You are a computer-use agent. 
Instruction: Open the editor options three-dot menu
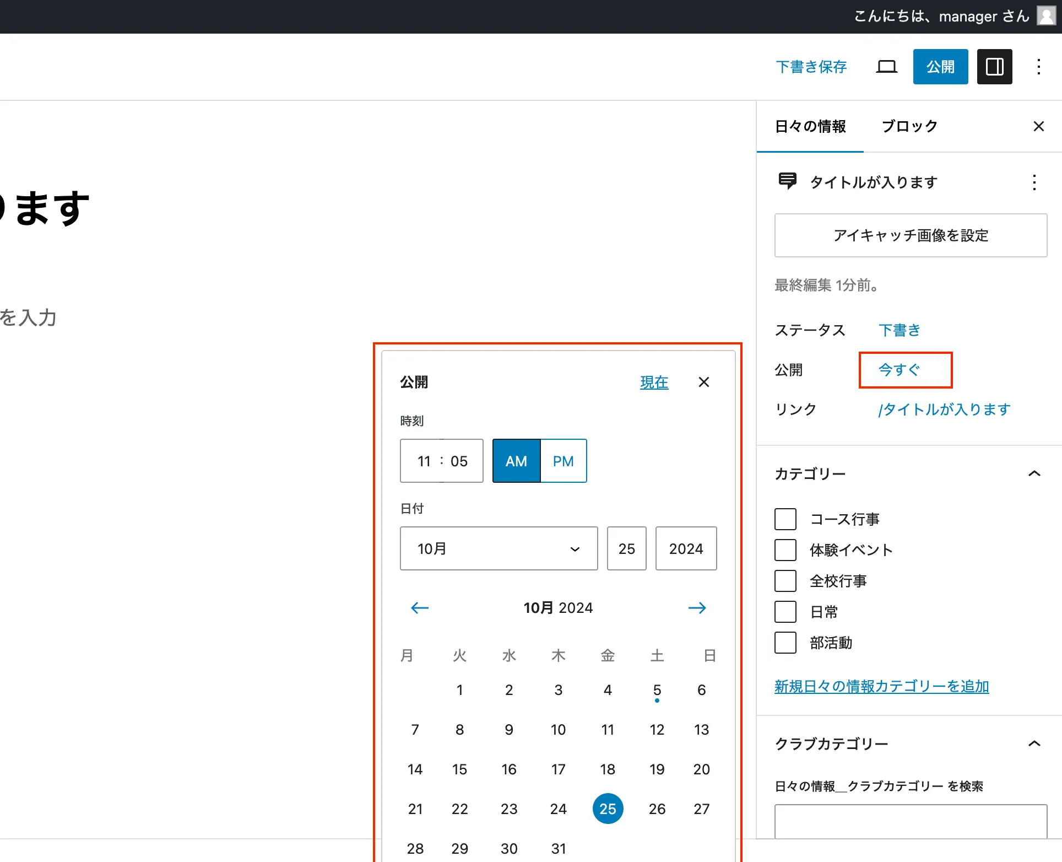[x=1038, y=67]
